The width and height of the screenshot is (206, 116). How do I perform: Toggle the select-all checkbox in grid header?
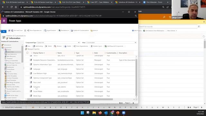coord(27,53)
